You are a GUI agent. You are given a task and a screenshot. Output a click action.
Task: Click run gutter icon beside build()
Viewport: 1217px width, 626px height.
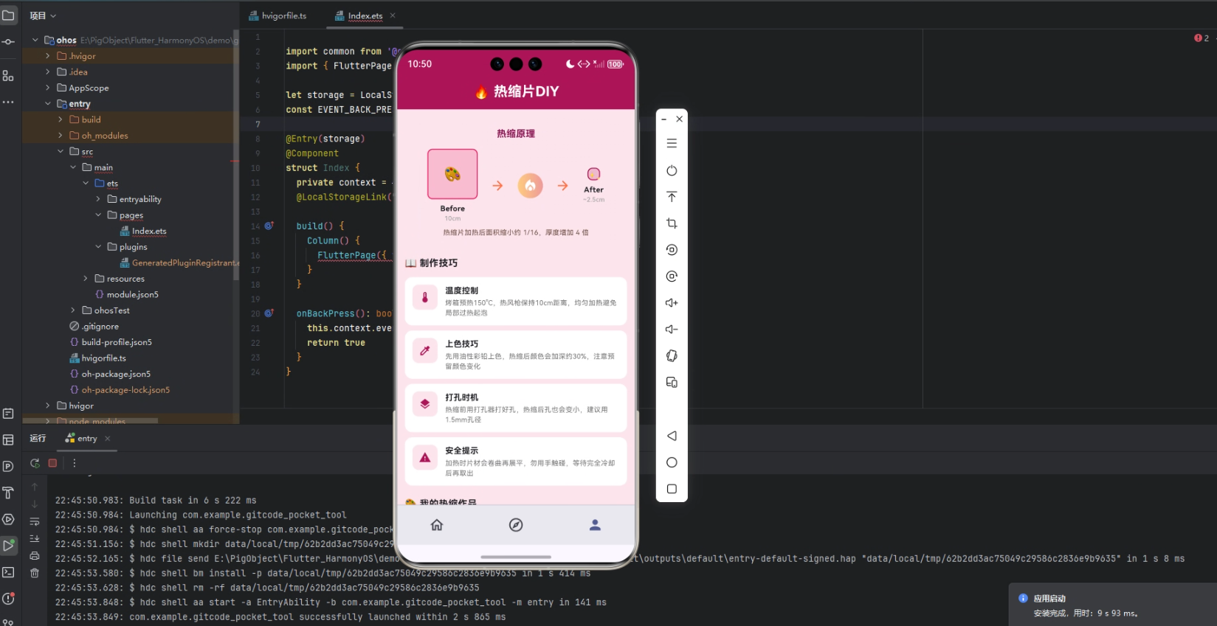(x=269, y=226)
